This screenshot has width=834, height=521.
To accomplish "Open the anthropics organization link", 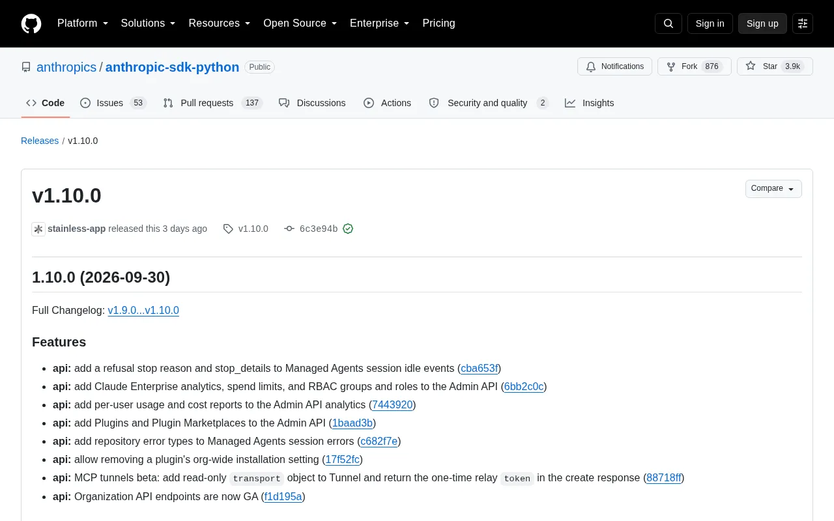I will click(66, 67).
